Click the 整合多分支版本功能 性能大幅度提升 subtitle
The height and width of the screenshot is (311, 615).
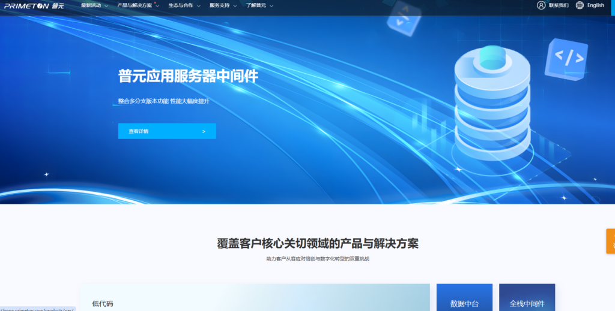[x=163, y=101]
